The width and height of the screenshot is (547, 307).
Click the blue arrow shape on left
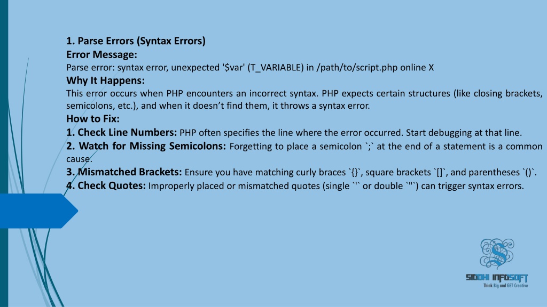(38, 211)
